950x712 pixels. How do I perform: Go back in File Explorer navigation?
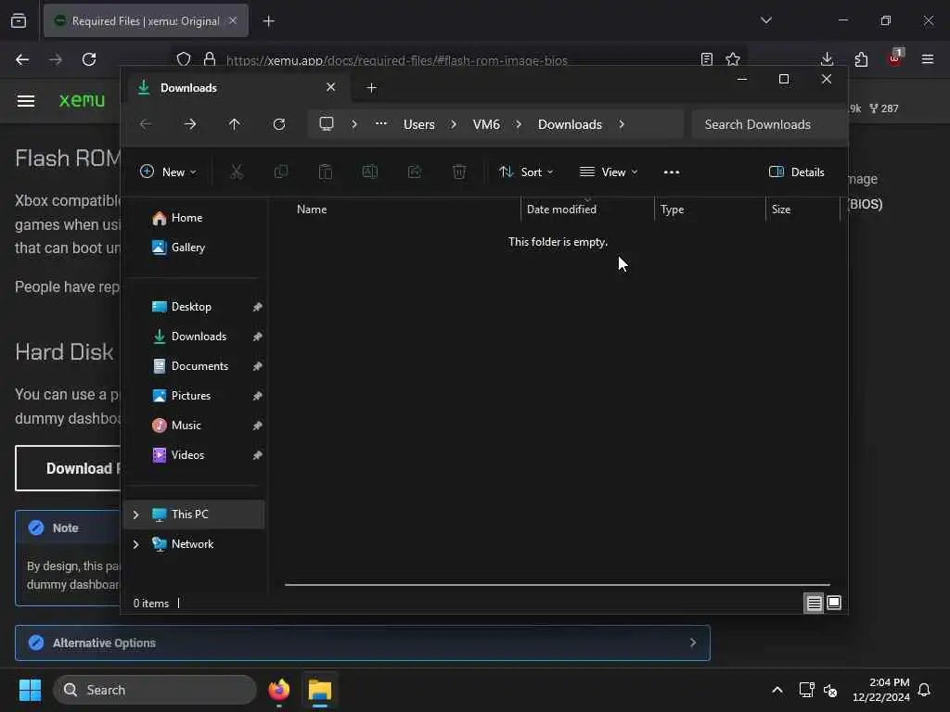(x=146, y=124)
